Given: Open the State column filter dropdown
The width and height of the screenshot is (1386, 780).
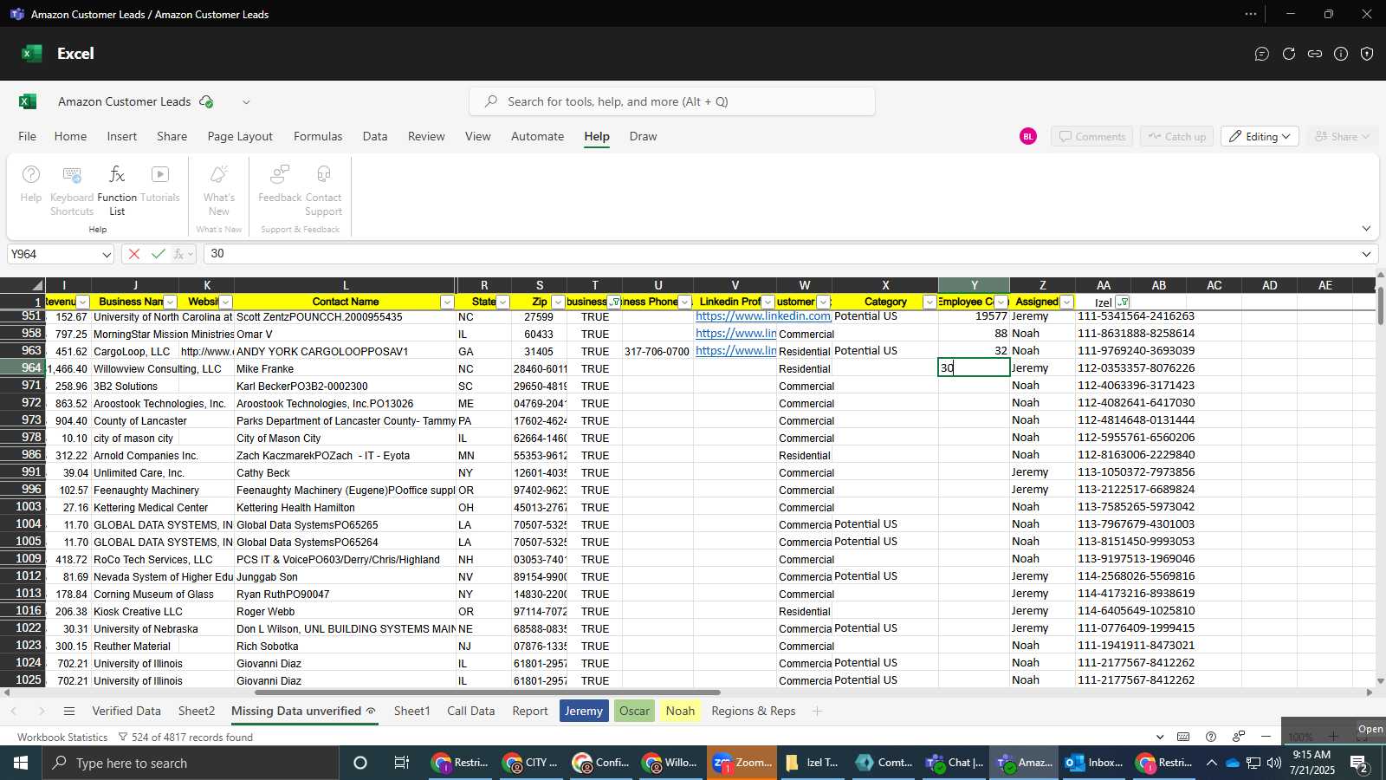Looking at the screenshot, I should tap(503, 302).
